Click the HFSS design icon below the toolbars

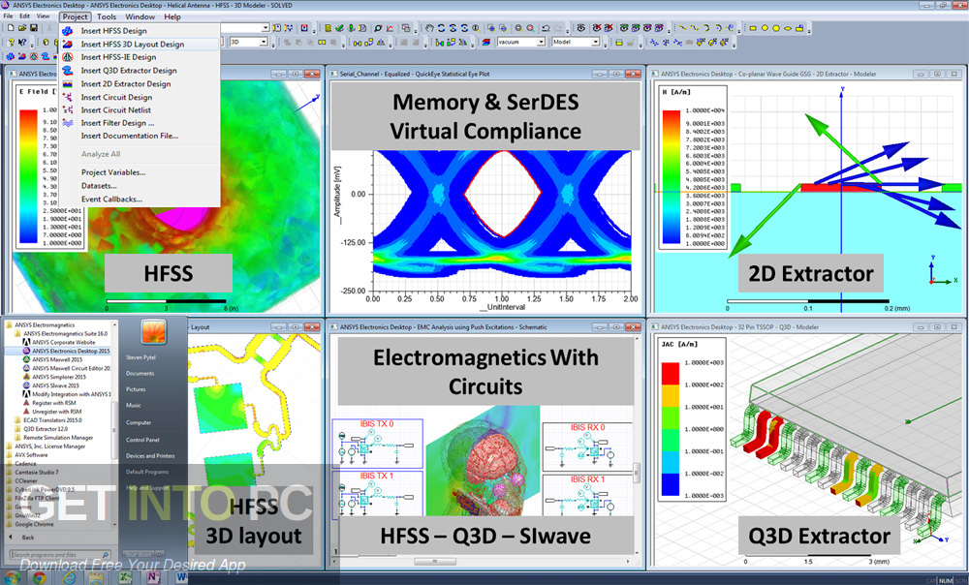pos(11,56)
